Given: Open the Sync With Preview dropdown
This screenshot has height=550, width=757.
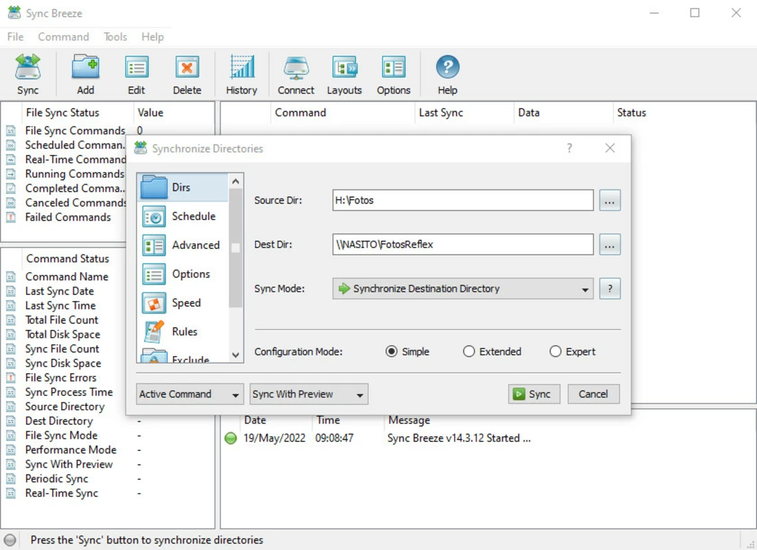Looking at the screenshot, I should pos(309,394).
